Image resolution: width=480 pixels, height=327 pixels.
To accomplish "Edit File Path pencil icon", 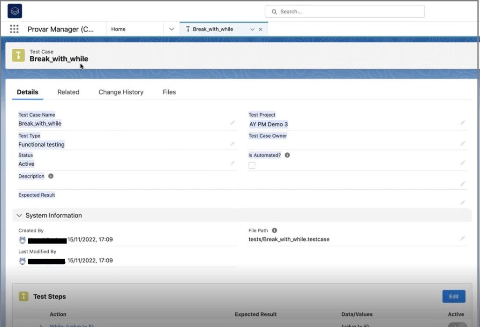I will point(463,238).
